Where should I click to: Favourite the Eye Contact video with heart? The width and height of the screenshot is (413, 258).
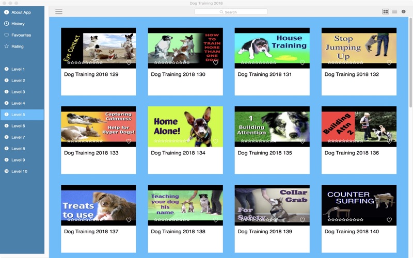129,62
